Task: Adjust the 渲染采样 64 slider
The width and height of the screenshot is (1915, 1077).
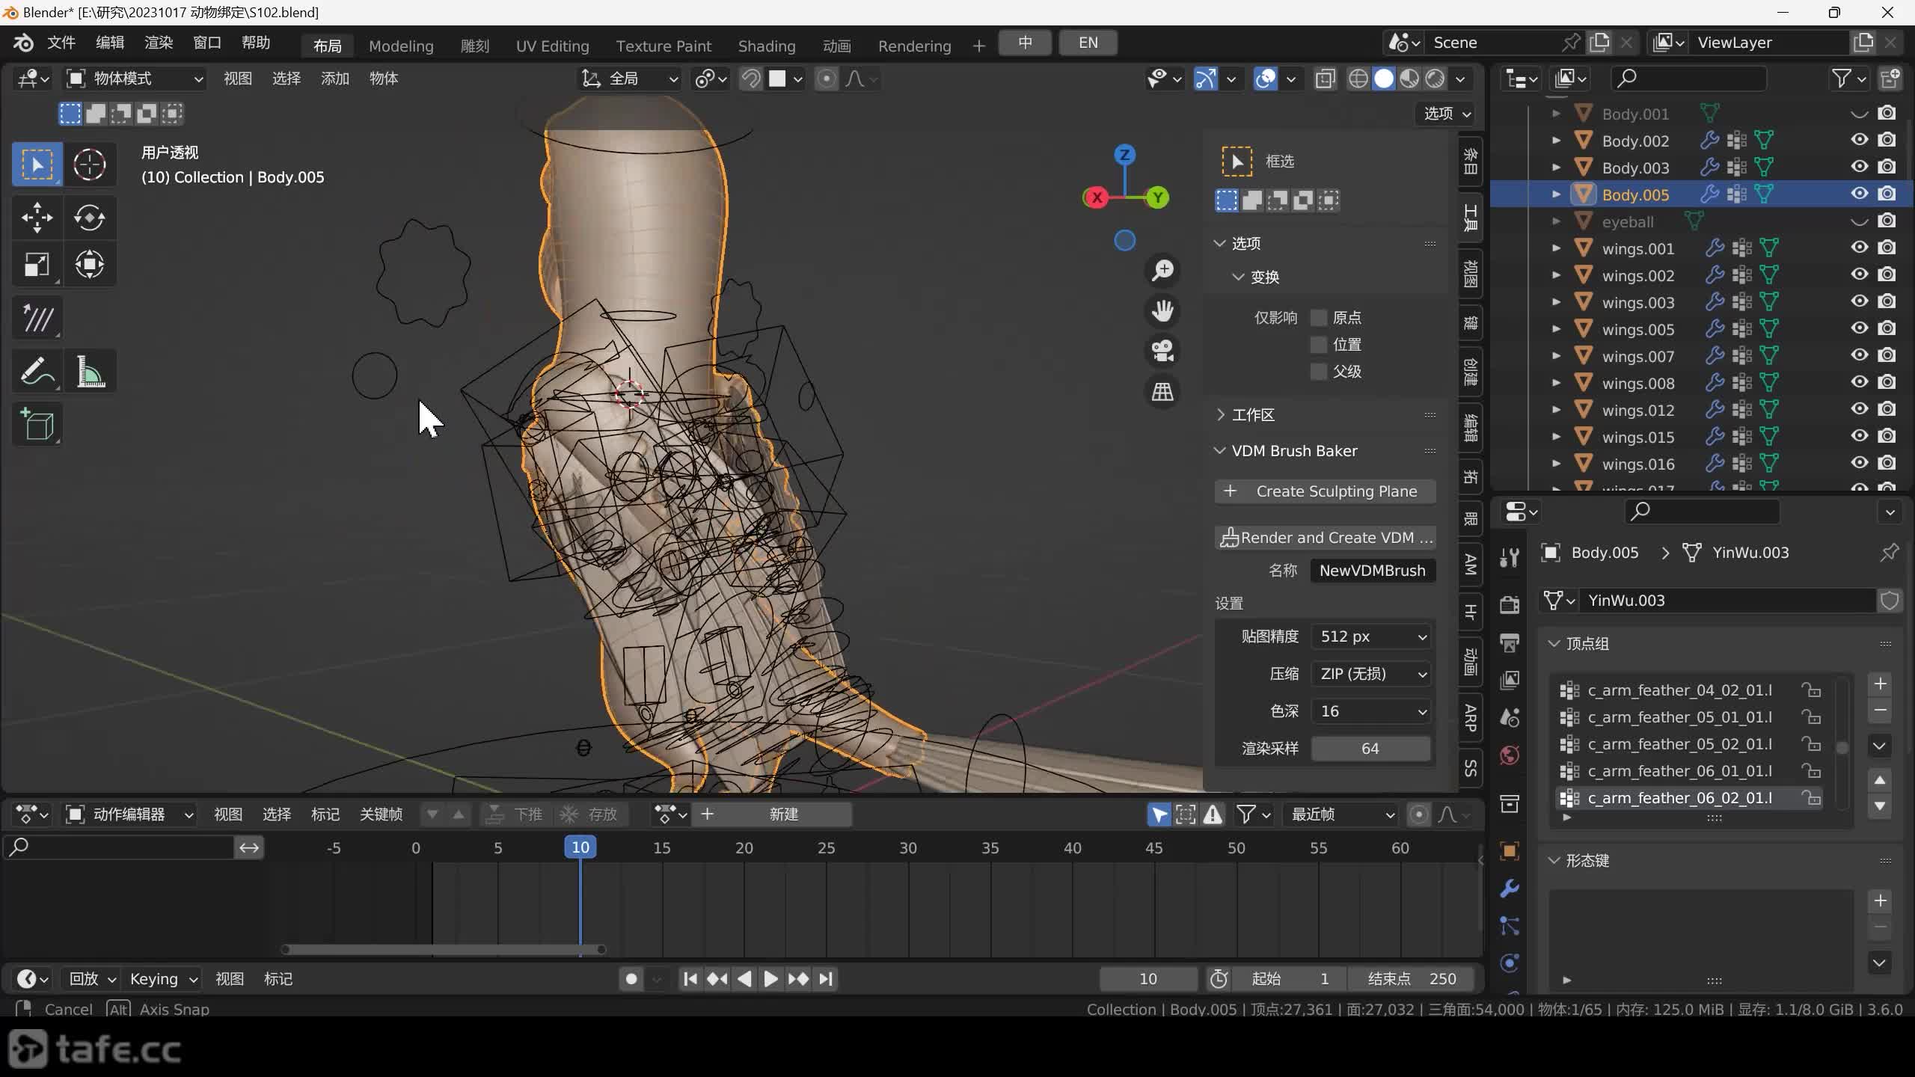Action: coord(1370,749)
